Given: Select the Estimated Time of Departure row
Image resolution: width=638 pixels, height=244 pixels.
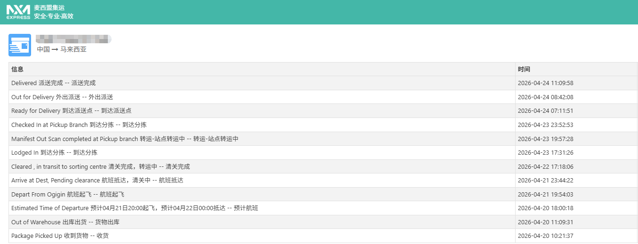Looking at the screenshot, I should click(134, 208).
